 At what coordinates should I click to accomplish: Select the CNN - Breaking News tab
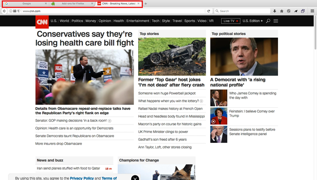tap(119, 4)
